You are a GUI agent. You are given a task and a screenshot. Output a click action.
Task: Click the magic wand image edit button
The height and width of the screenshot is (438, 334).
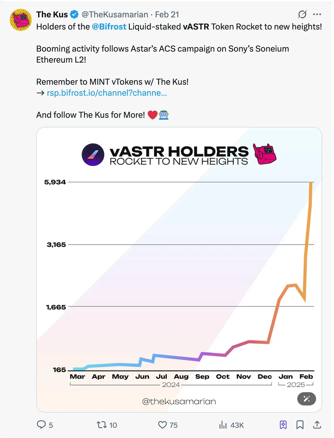click(x=306, y=399)
